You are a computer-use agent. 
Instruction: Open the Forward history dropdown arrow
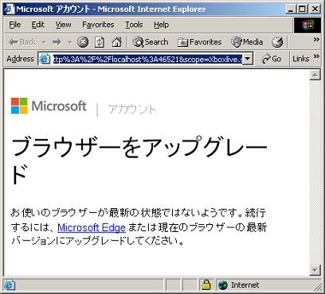pyautogui.click(x=69, y=42)
